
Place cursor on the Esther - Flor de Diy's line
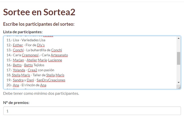tap(26, 45)
